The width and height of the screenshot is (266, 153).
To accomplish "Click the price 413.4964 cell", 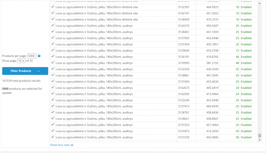I will click(212, 94).
